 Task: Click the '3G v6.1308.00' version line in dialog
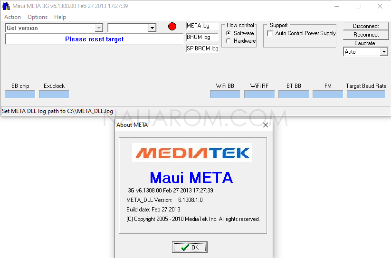[x=171, y=191]
